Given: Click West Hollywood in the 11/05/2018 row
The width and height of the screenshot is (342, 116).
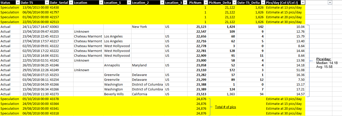Looking at the screenshot, I should 117,55.
